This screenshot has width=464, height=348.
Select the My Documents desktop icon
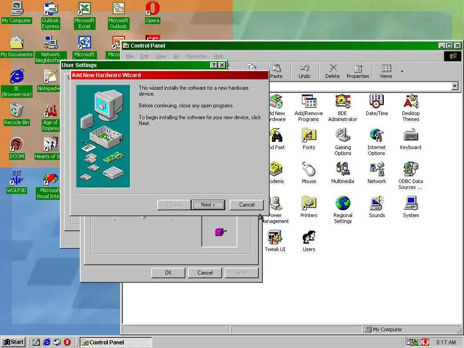point(17,47)
